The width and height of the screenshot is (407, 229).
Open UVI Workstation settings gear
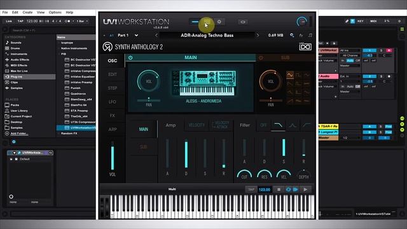[x=219, y=22]
